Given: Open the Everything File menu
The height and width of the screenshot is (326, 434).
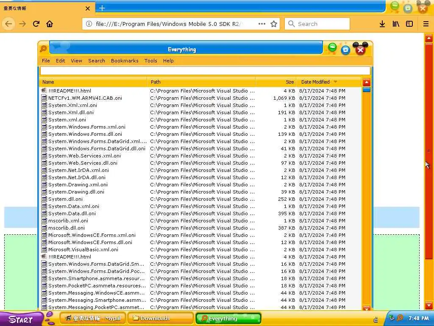Looking at the screenshot, I should (x=46, y=61).
